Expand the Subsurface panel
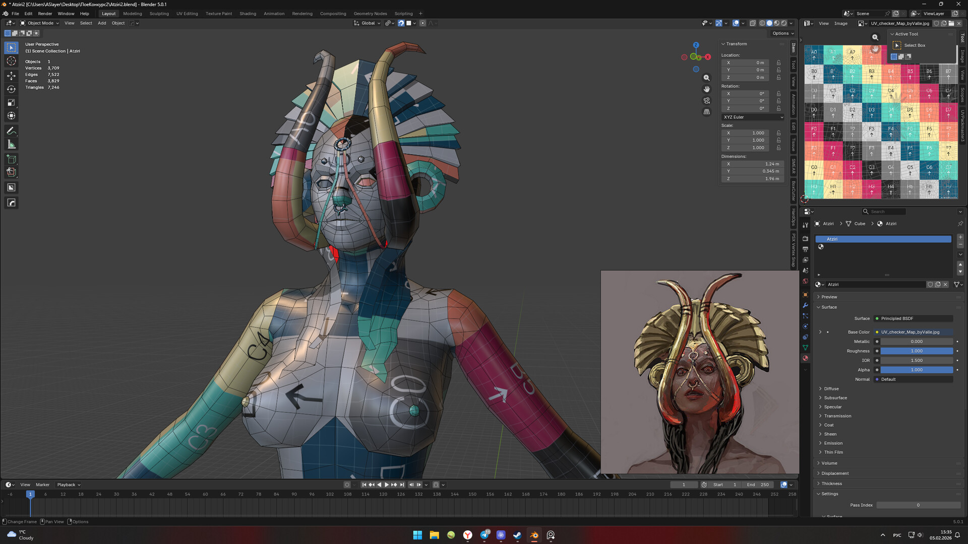This screenshot has height=544, width=968. click(x=835, y=398)
